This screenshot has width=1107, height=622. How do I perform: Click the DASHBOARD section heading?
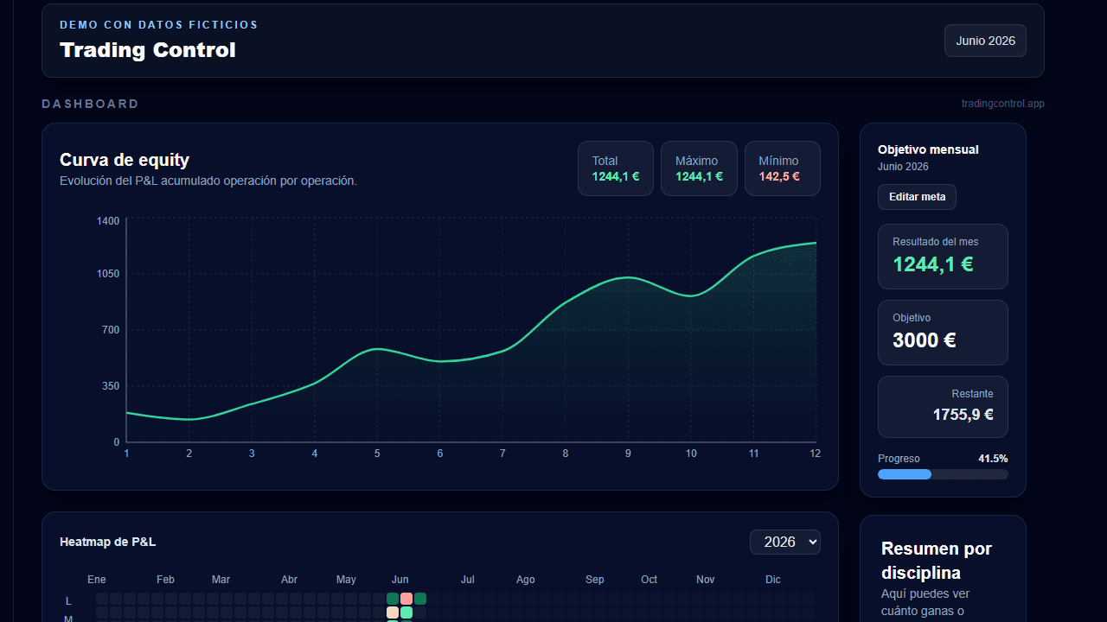(90, 104)
